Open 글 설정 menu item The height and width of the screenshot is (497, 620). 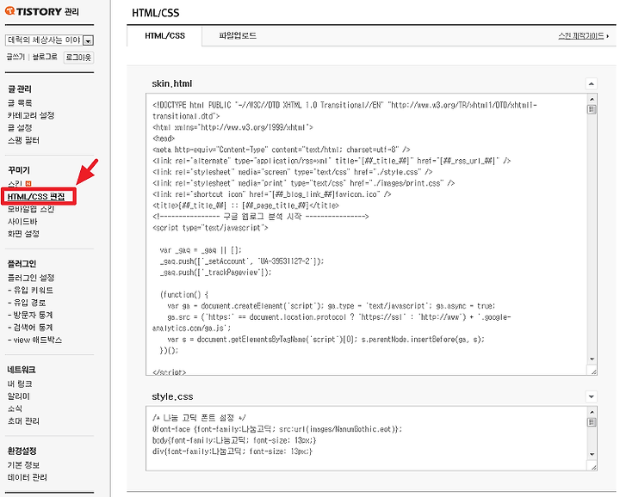click(x=20, y=127)
